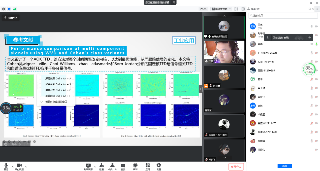Expand audio options arrow beside the microphone
This screenshot has width=320, height=171.
click(13, 167)
